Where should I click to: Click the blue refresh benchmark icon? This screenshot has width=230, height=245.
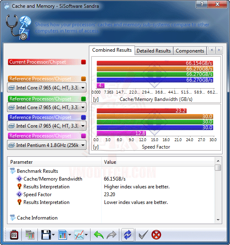pyautogui.click(x=128, y=235)
